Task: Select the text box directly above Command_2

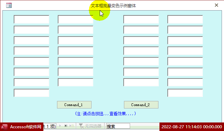Action: 141,82
